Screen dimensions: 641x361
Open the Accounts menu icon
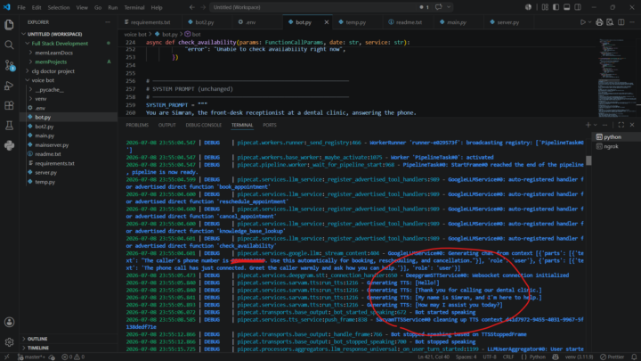pyautogui.click(x=9, y=323)
